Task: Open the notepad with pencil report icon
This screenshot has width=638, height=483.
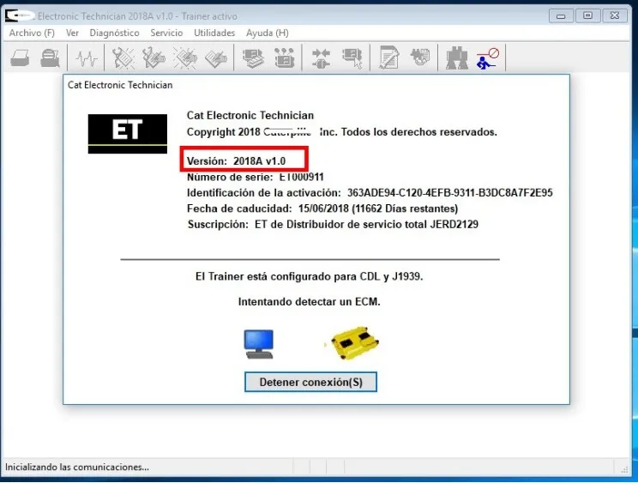Action: click(389, 57)
